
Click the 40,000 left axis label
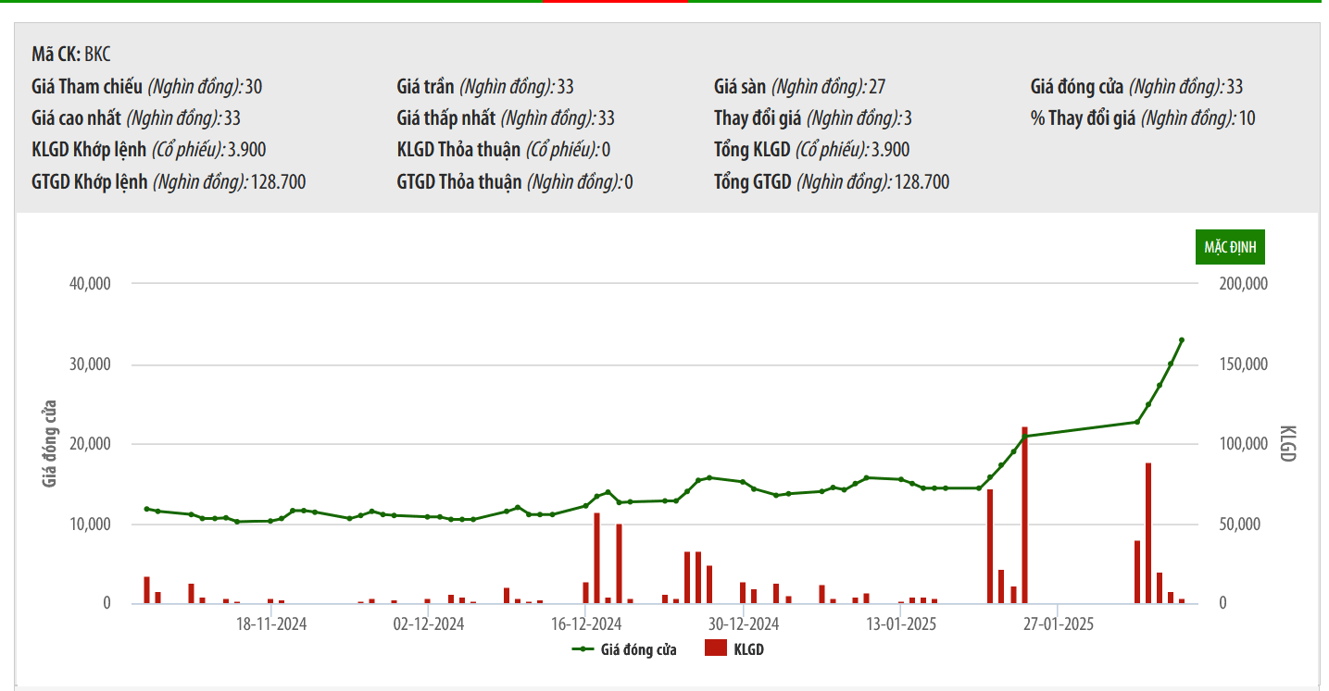[90, 284]
